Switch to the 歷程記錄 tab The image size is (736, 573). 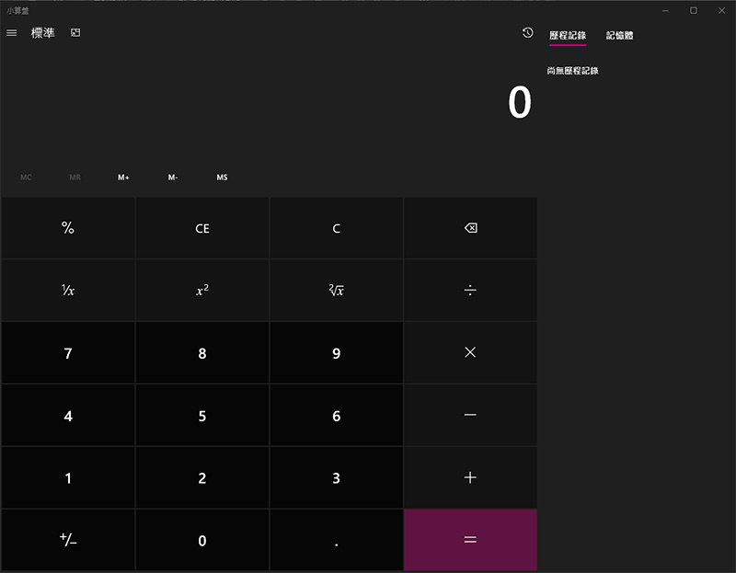pos(567,36)
